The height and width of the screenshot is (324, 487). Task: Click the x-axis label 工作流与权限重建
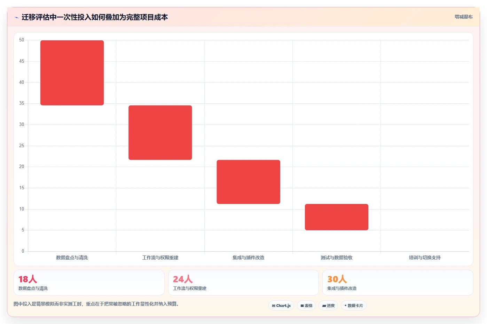pyautogui.click(x=160, y=258)
